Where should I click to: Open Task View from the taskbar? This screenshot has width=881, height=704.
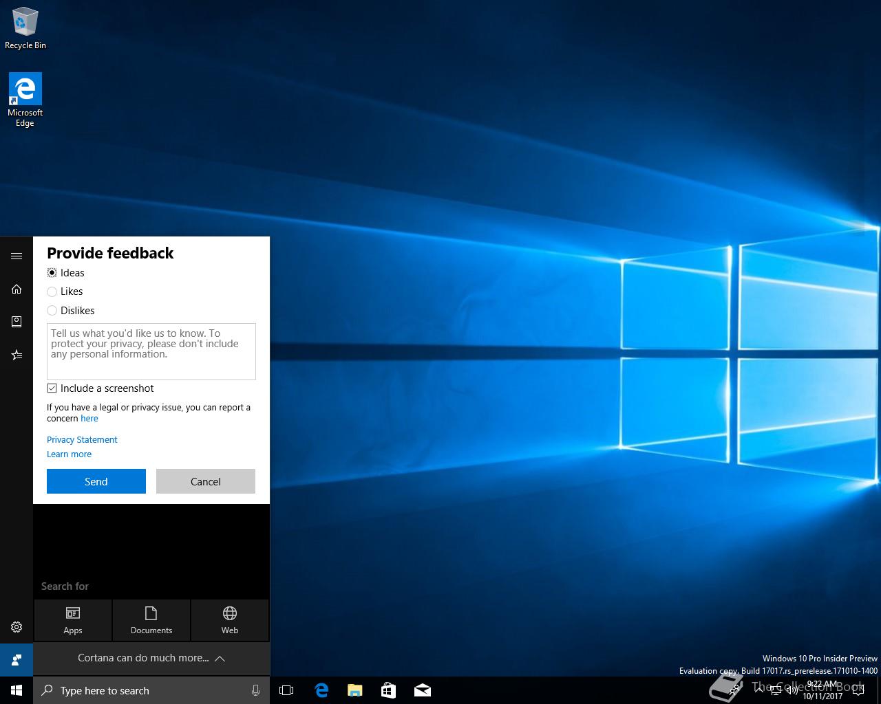tap(286, 690)
